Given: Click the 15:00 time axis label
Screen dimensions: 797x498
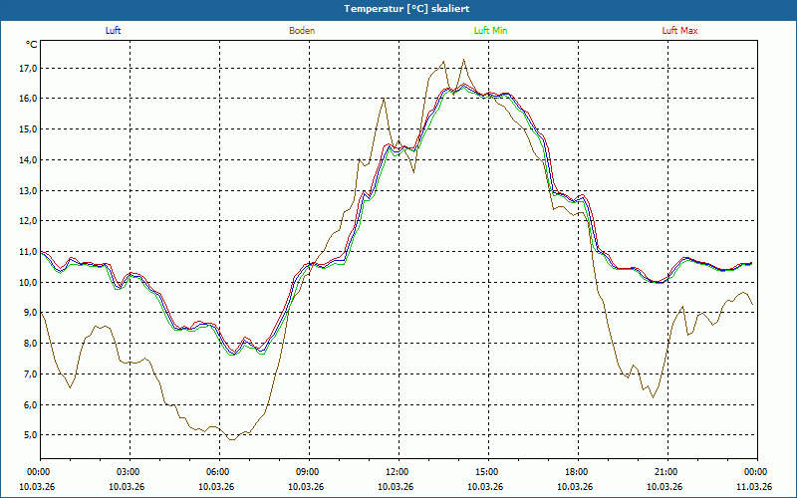Looking at the screenshot, I should [x=487, y=472].
